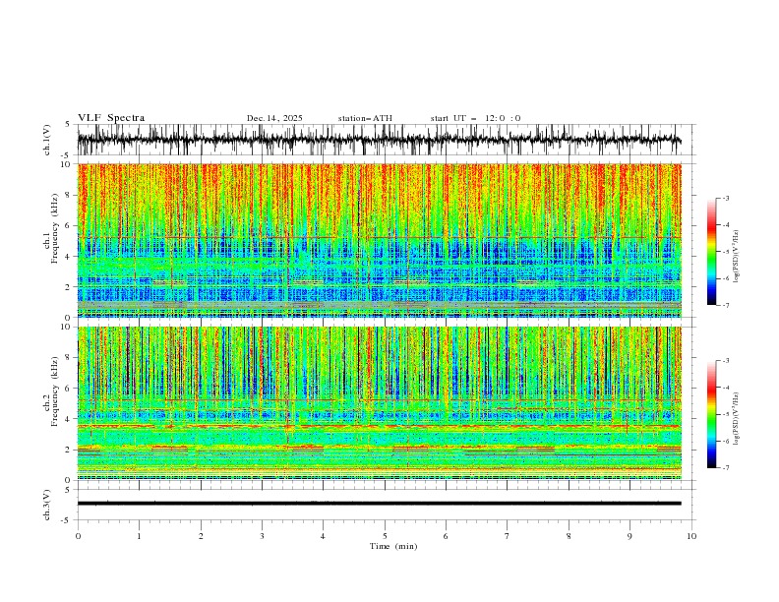Screen dimensions: 779x602
Task: Click the "-7" tick on ch.1 color bar
Action: point(726,305)
